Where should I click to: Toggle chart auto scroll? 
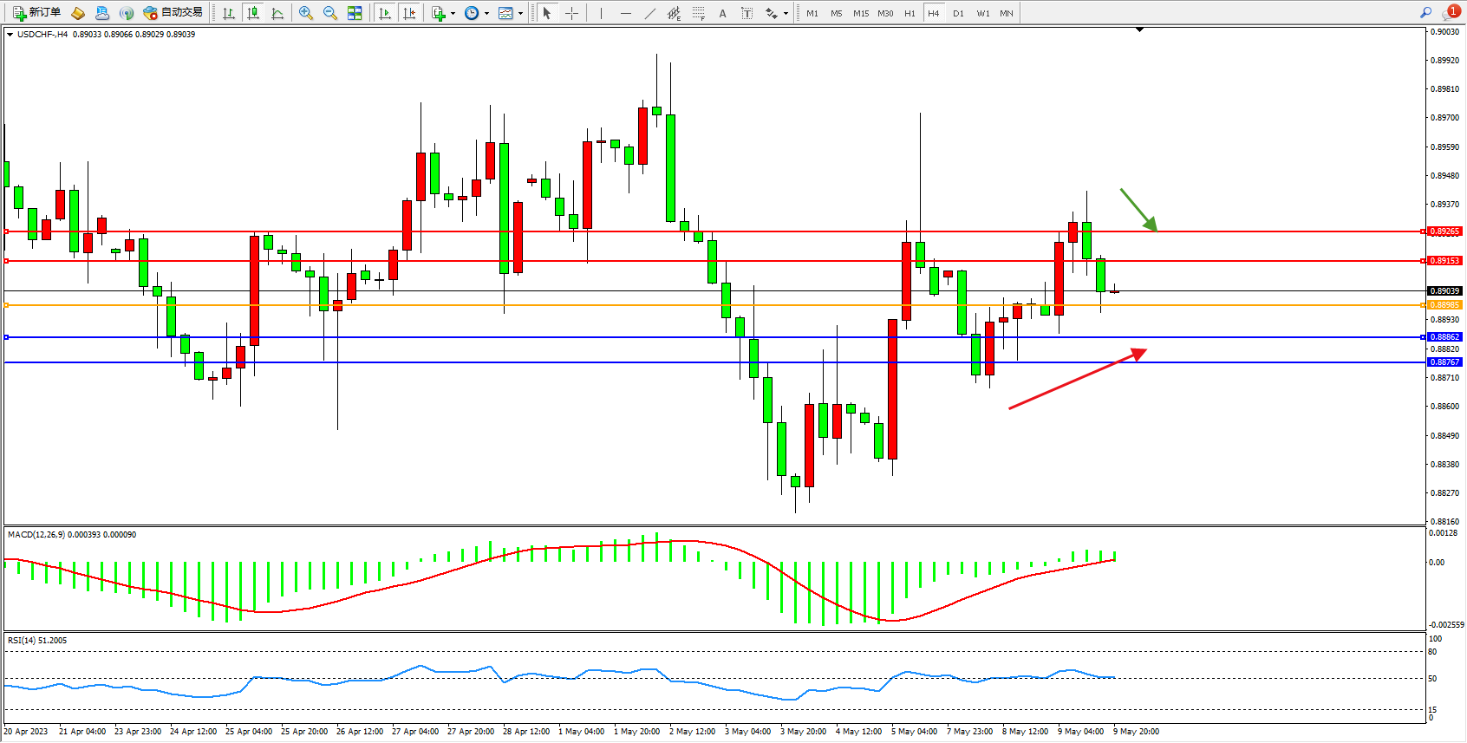[x=385, y=13]
